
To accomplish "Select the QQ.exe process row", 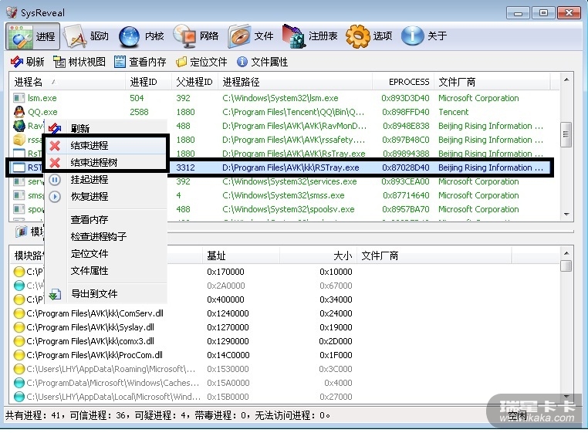I will (285, 112).
